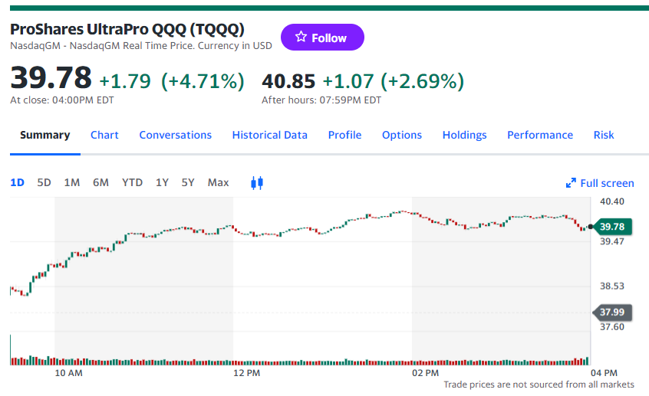The image size is (649, 396).
Task: Click the +1.07 (+2.69%) after hours change
Action: pyautogui.click(x=394, y=81)
